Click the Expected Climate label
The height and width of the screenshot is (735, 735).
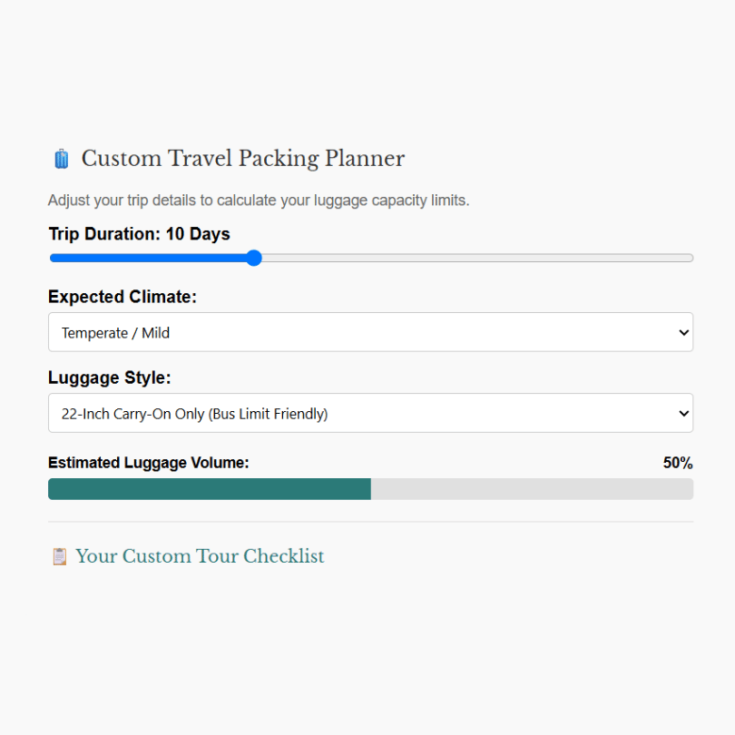click(x=122, y=297)
